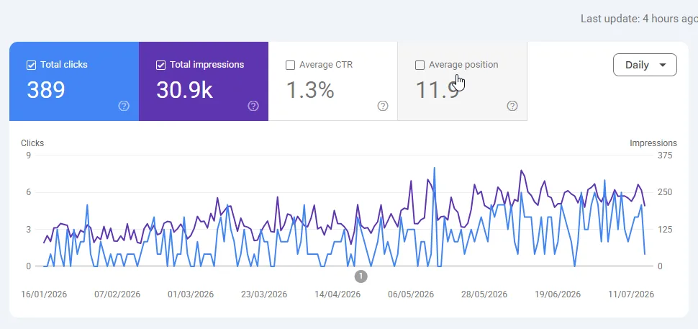This screenshot has width=698, height=329.
Task: Click the 1.3% average CTR value
Action: click(x=310, y=90)
